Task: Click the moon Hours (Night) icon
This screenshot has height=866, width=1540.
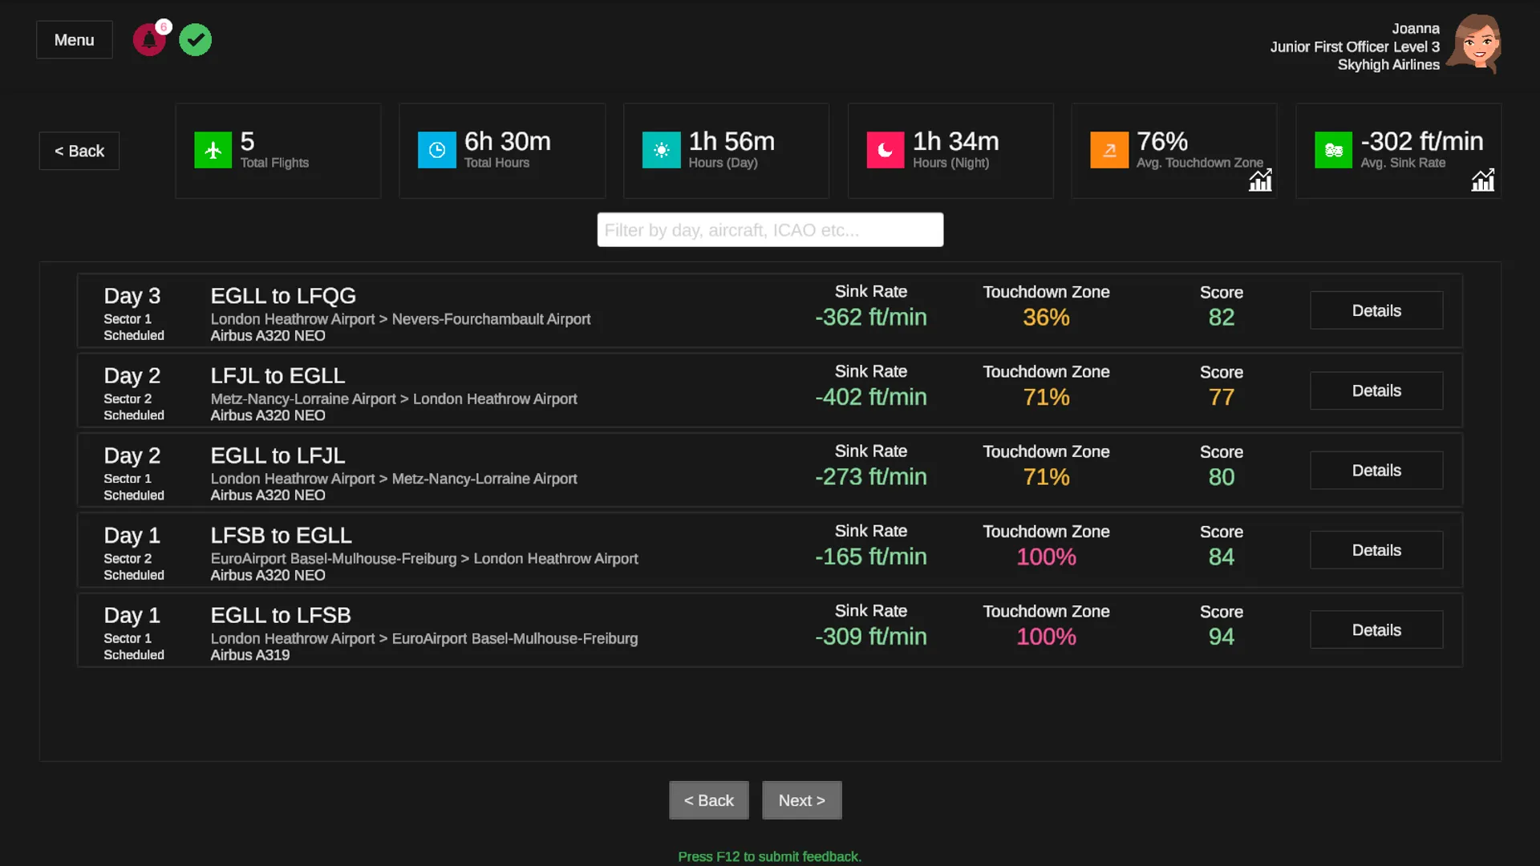Action: coord(885,150)
